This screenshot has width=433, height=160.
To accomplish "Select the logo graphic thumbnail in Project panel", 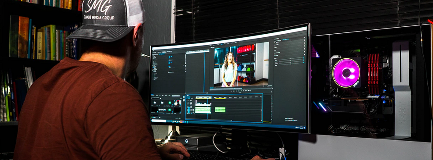I will pyautogui.click(x=162, y=110).
